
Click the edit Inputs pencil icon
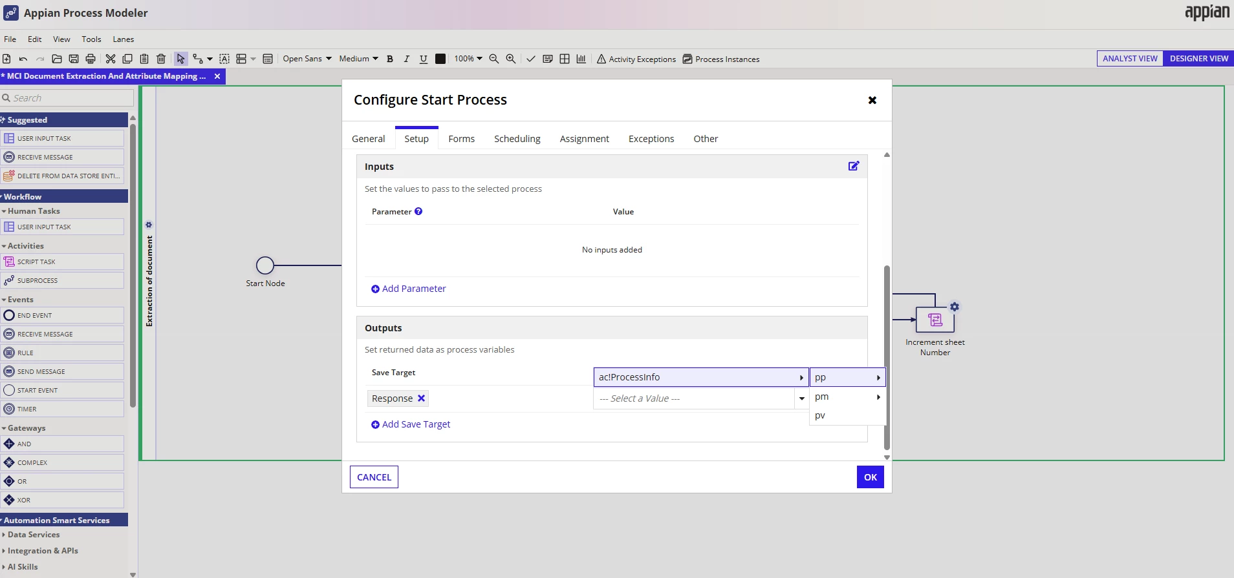[x=854, y=166]
